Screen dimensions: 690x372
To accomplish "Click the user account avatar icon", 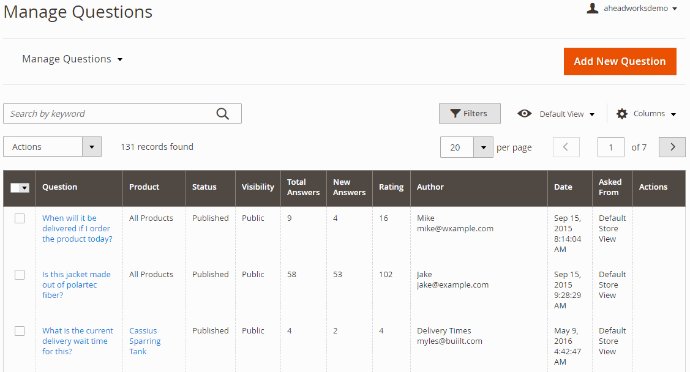I will [592, 9].
